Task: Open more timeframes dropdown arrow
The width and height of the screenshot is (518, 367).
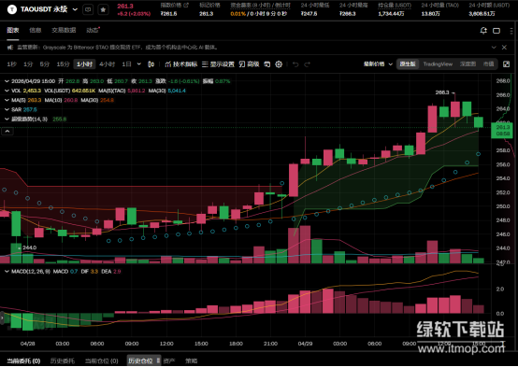Action: 139,64
